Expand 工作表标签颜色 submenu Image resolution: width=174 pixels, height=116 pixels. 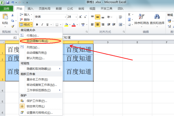coord(41,90)
